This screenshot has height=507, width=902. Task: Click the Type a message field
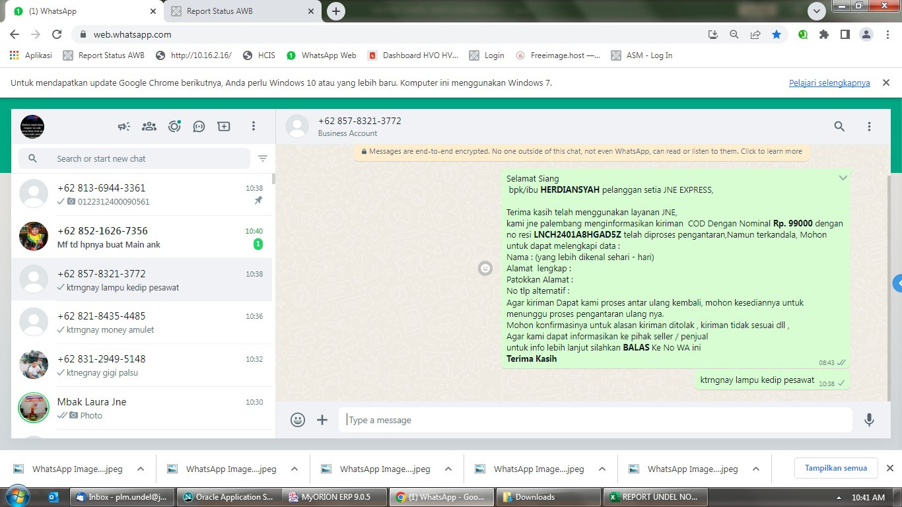coord(596,420)
